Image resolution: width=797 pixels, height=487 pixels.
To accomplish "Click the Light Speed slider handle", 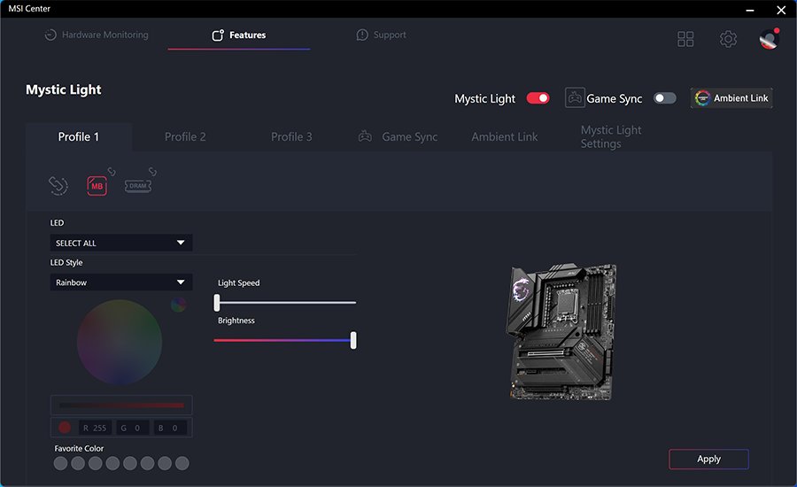I will click(x=217, y=303).
